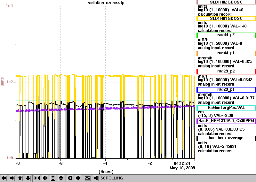Click the 'cm' unit label
This screenshot has width=256, height=182.
click(x=201, y=112)
